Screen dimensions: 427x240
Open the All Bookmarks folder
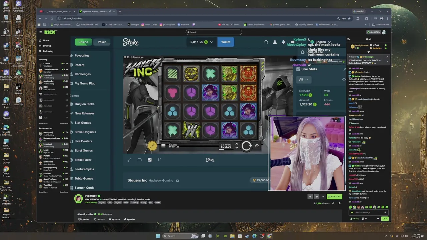tap(380, 24)
